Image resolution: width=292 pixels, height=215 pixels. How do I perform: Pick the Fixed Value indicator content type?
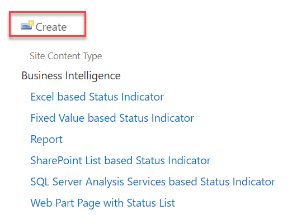pyautogui.click(x=112, y=118)
